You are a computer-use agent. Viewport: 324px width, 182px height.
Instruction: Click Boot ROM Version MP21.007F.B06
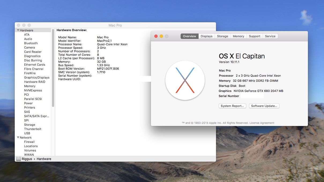click(108, 69)
